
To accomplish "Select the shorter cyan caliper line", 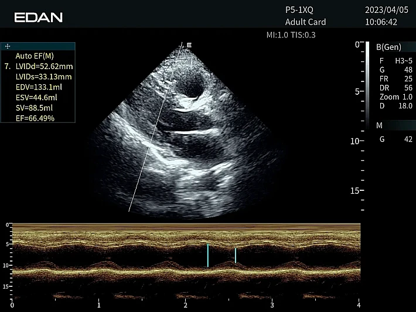I will (x=236, y=255).
